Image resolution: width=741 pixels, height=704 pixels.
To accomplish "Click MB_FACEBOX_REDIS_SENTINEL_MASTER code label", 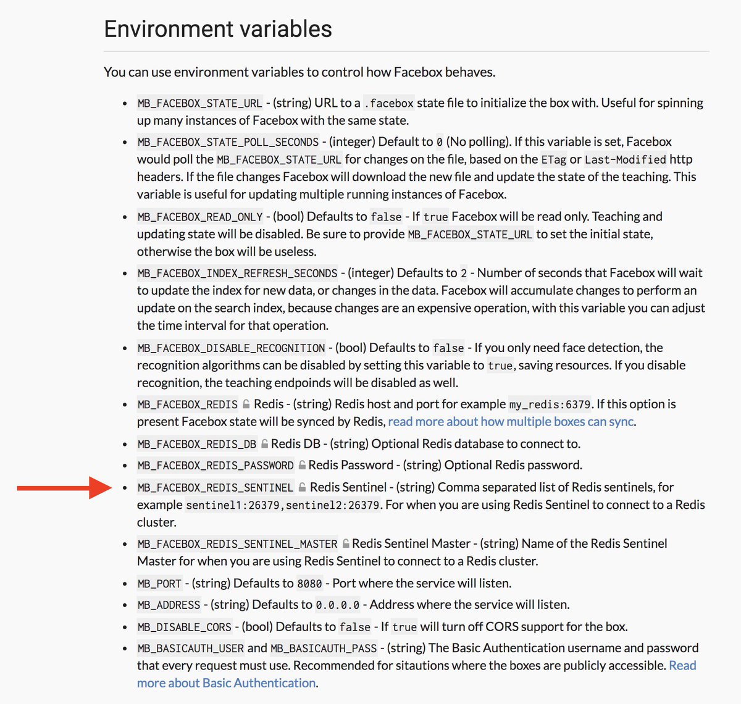I will click(238, 544).
